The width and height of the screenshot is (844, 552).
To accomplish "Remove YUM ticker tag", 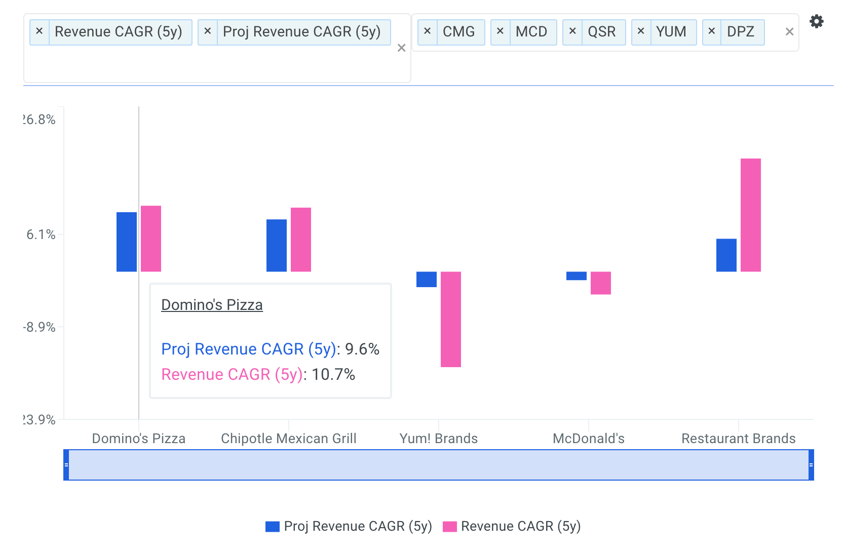I will tap(641, 31).
